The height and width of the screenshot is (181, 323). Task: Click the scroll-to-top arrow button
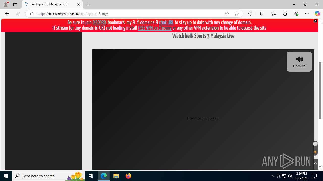coord(315,164)
